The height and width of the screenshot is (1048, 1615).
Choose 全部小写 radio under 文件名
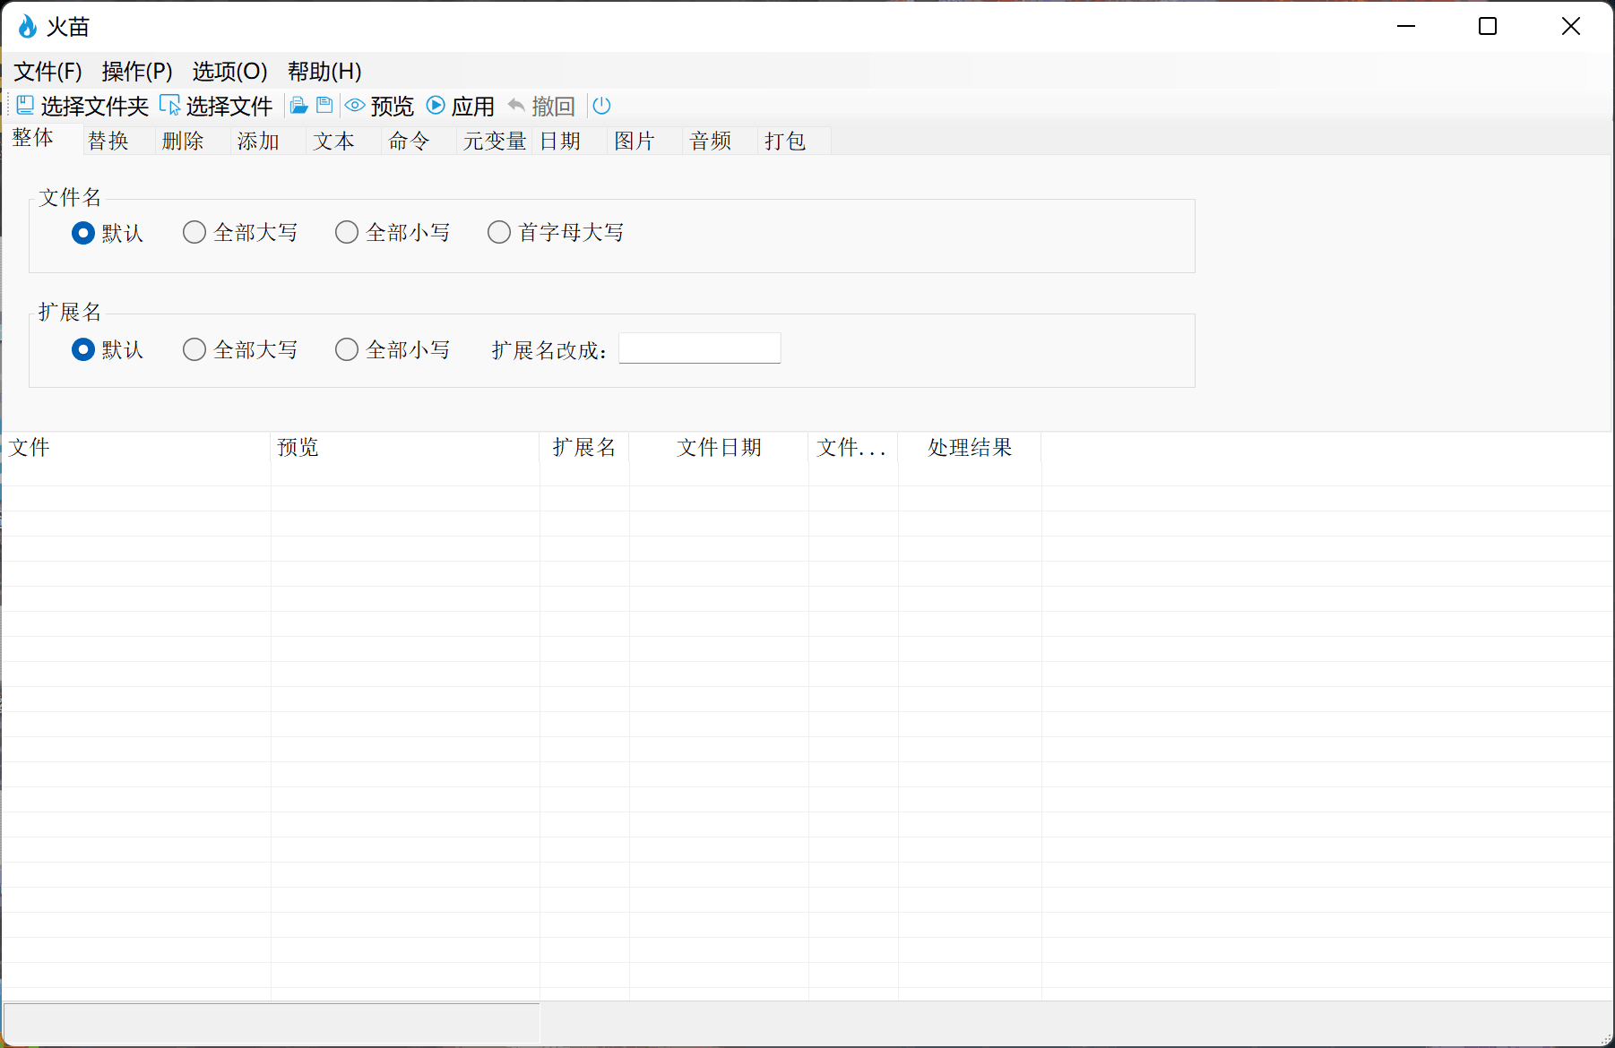[x=347, y=233]
